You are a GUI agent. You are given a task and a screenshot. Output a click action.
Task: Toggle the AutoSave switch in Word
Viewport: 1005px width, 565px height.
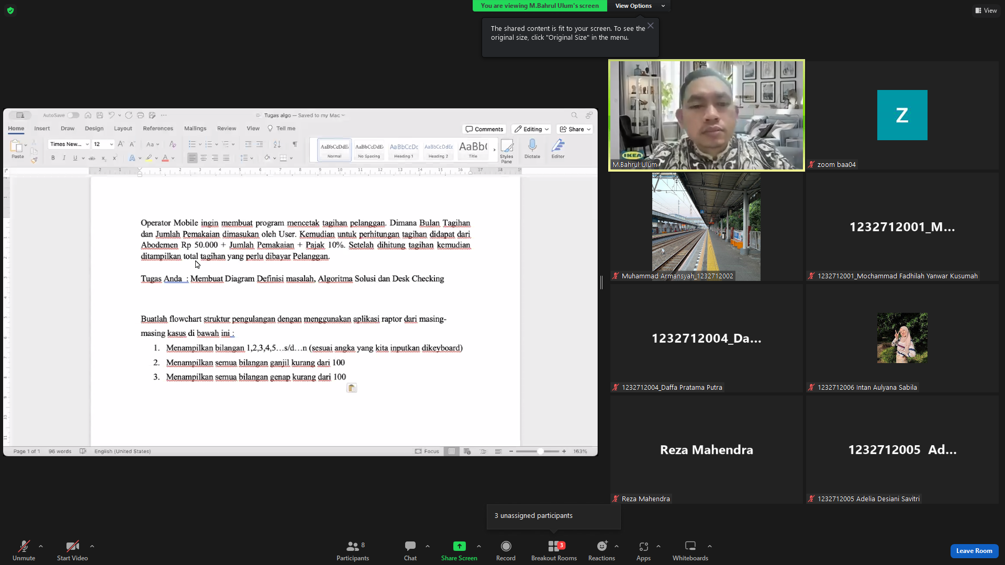[73, 115]
